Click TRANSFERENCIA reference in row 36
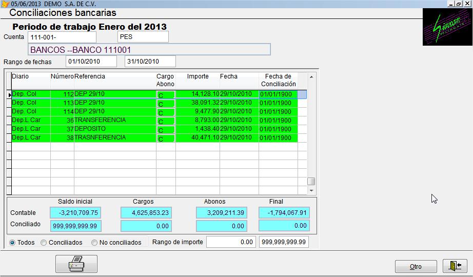473x277 pixels. [x=115, y=121]
